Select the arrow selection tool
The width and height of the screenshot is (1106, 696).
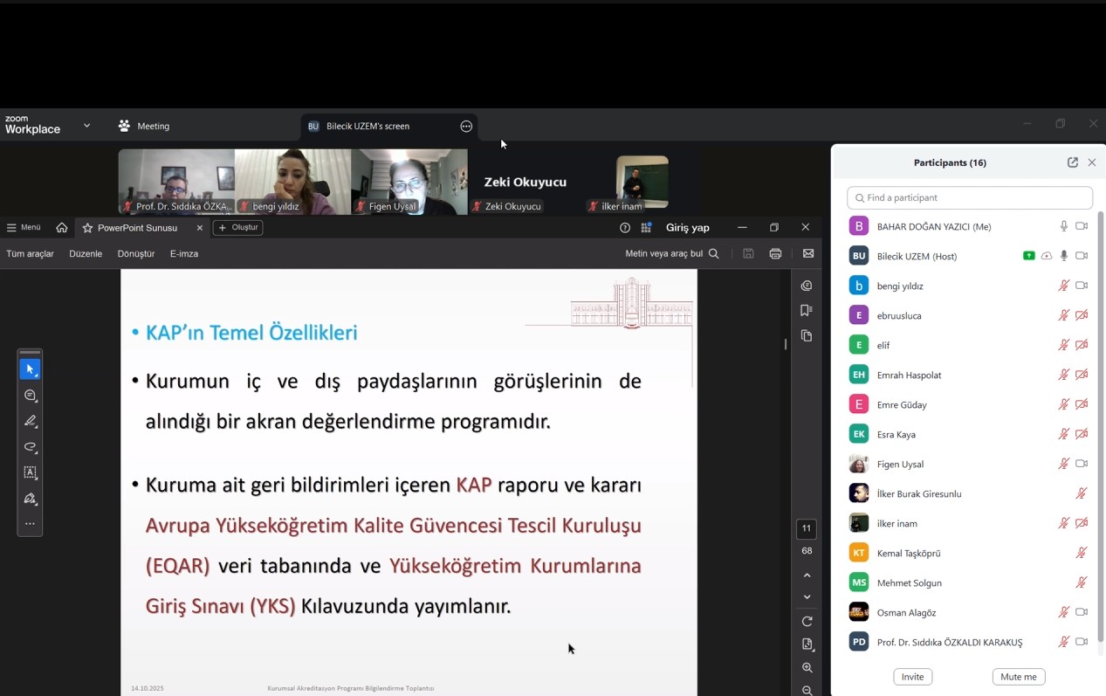click(30, 369)
